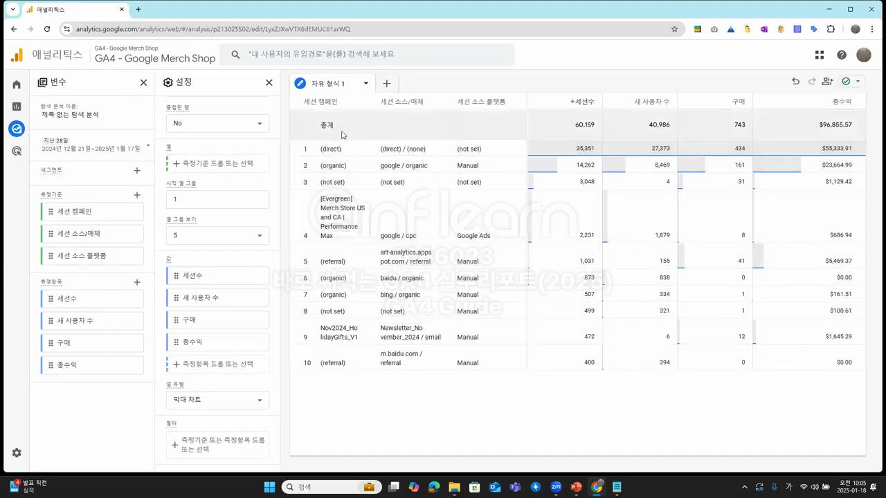Screen dimensions: 886x498
Task: Open a new Chrome tab
Action: tap(138, 9)
